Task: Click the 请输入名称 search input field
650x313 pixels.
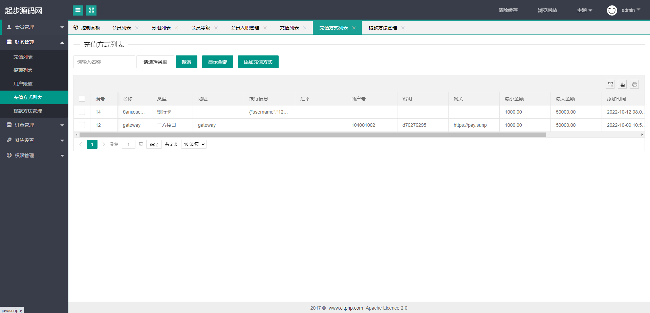Action: coord(104,62)
